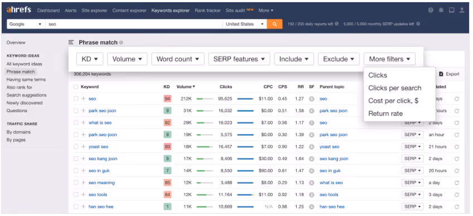Screen dimensions: 473x216
Task: Open the United States country dropdown
Action: coord(245,24)
